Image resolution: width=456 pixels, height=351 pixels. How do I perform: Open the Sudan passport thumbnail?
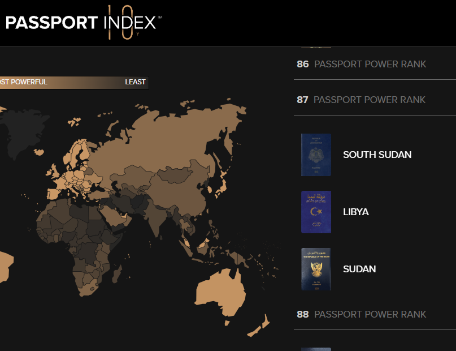pyautogui.click(x=316, y=269)
